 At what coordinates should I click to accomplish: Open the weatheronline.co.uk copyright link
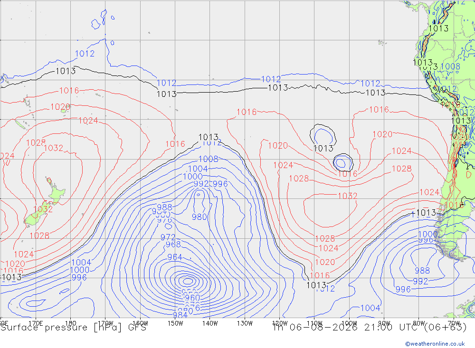click(435, 344)
